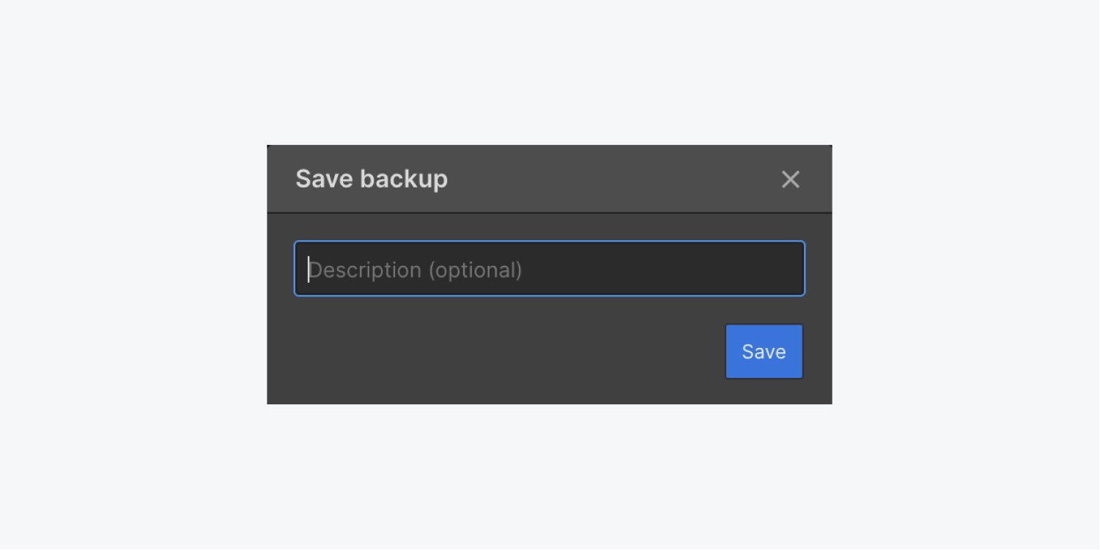Dismiss the dialog using the X icon
The image size is (1100, 550).
790,179
